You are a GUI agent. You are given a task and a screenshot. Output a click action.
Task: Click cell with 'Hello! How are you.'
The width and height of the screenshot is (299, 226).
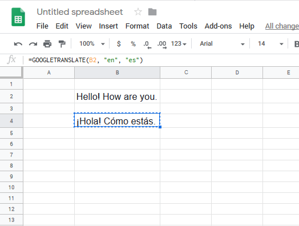(x=117, y=96)
